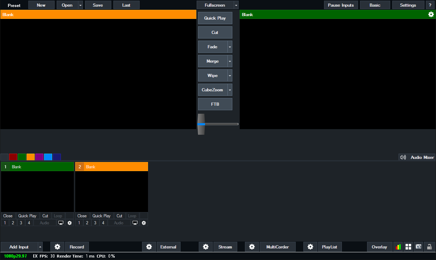Open the Settings menu

coord(408,5)
